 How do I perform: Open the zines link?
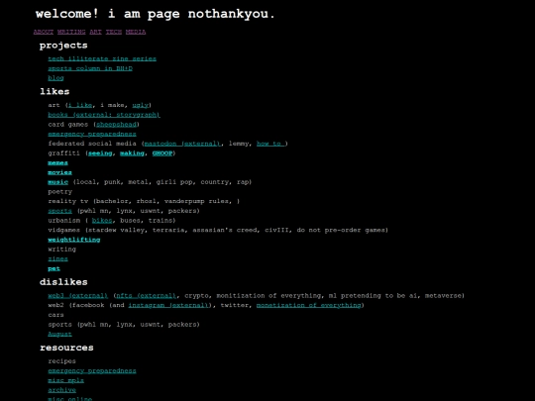coord(58,258)
